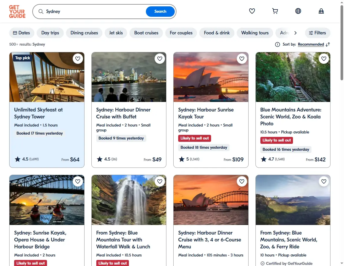Click the night skyline cruise photo
The image size is (344, 266).
[x=129, y=77]
